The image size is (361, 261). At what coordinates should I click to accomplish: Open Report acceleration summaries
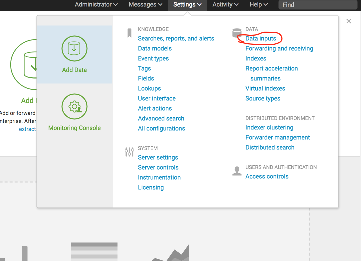pyautogui.click(x=271, y=73)
